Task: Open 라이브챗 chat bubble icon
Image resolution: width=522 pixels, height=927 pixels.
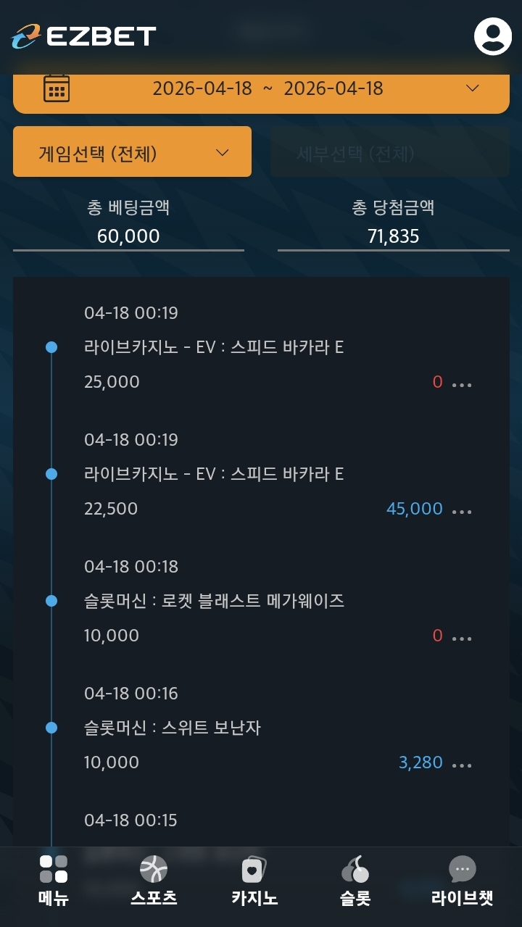Action: [462, 869]
